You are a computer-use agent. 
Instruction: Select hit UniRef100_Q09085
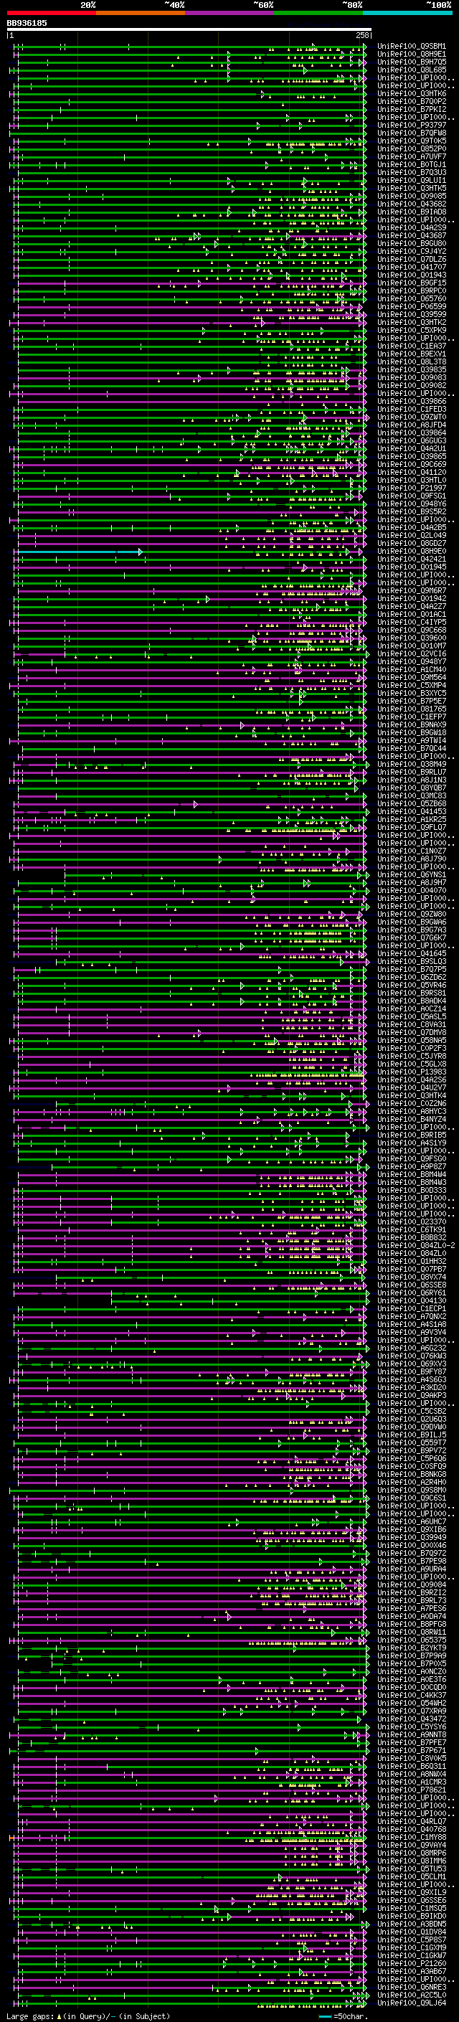point(411,197)
